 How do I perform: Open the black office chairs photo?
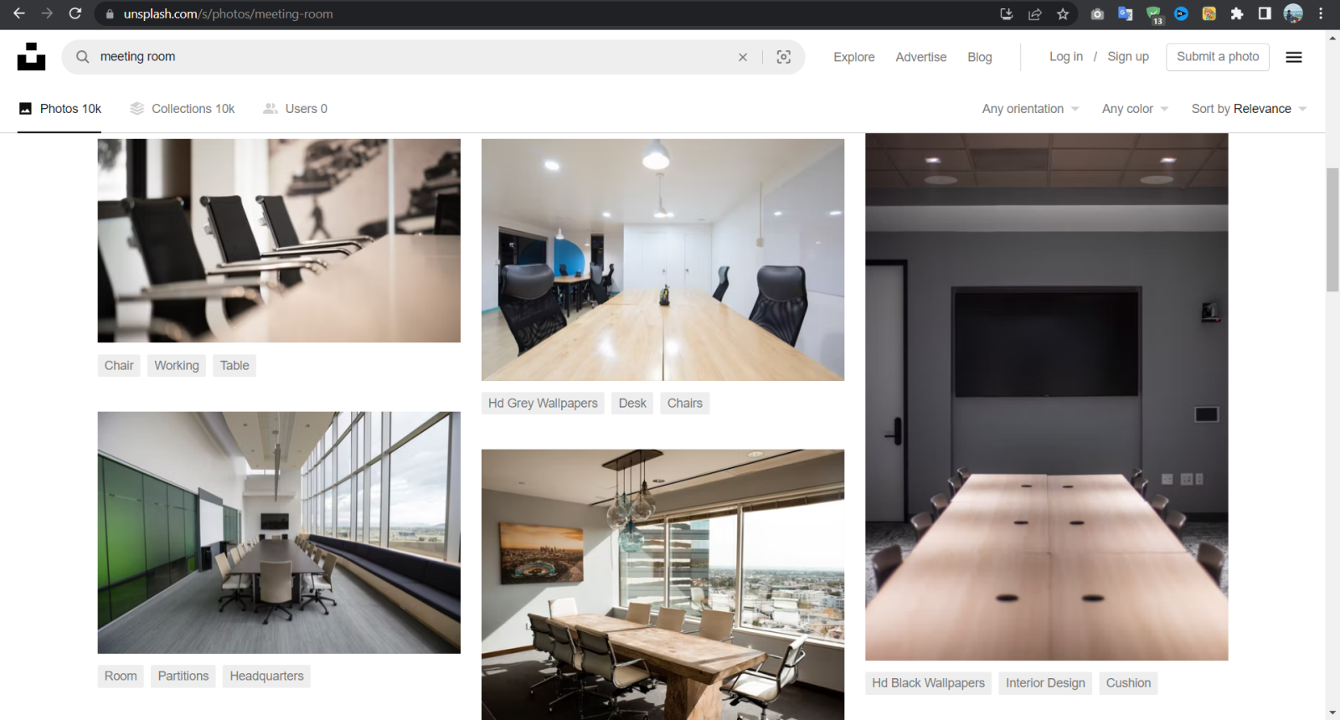[x=279, y=240]
